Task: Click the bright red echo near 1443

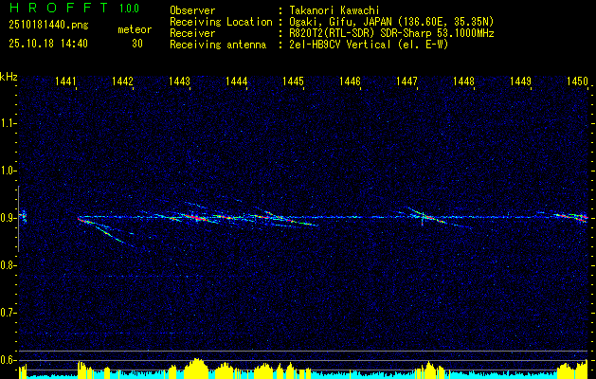Action: (194, 217)
